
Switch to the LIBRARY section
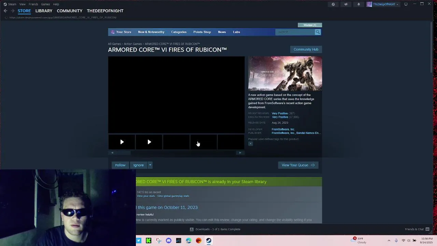point(44,11)
